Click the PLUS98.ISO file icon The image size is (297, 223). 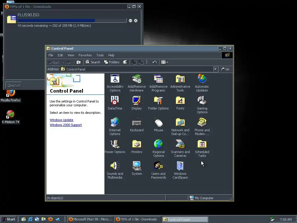pos(12,19)
